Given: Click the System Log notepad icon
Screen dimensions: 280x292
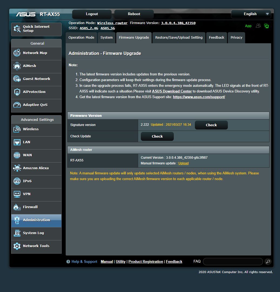Looking at the screenshot, I should coord(17,233).
